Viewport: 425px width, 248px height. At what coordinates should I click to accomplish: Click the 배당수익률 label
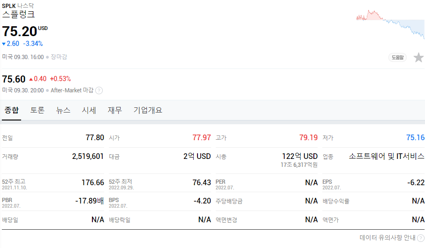pos(336,201)
